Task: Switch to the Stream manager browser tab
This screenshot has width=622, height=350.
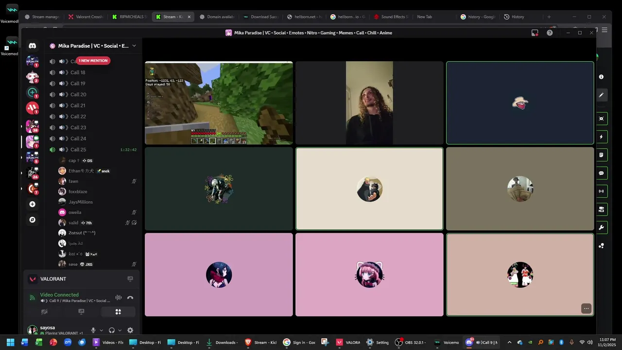Action: (42, 17)
